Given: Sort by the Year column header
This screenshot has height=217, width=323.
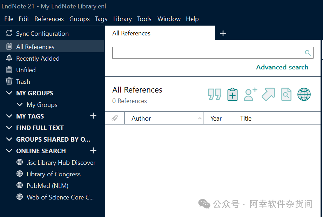Looking at the screenshot, I should pos(218,118).
